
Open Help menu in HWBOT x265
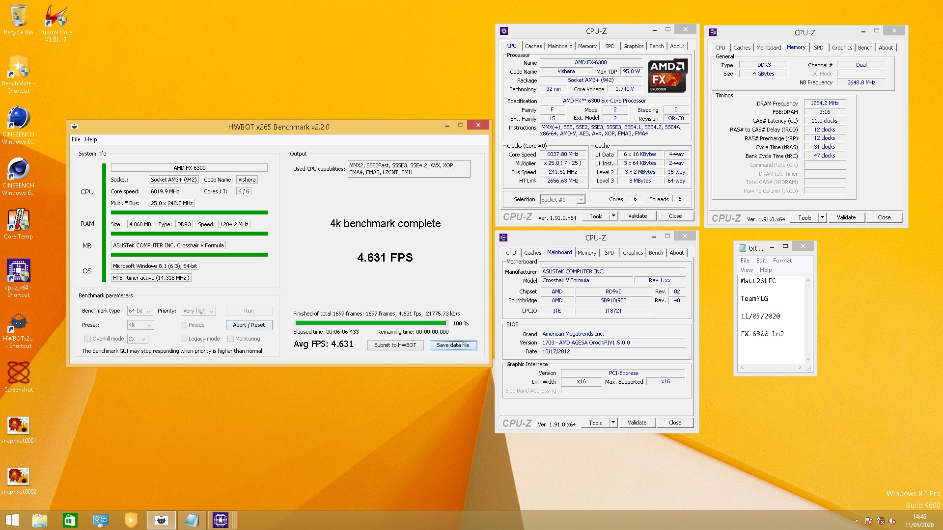pos(91,139)
